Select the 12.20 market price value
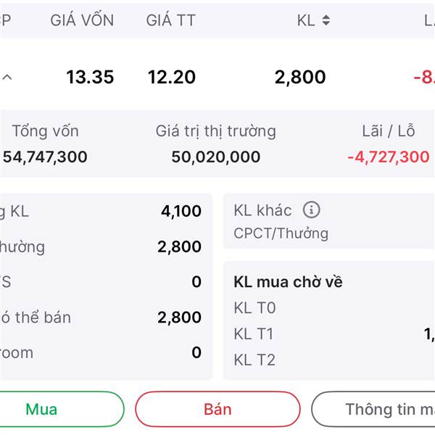The height and width of the screenshot is (435, 435). coord(171,77)
